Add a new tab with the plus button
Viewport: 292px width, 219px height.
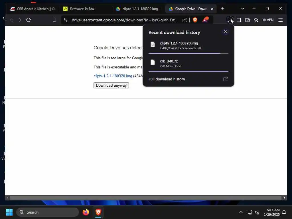point(222,9)
